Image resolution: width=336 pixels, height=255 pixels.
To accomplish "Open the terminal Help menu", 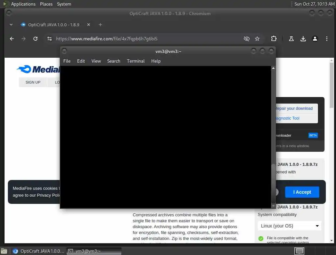I will [156, 61].
